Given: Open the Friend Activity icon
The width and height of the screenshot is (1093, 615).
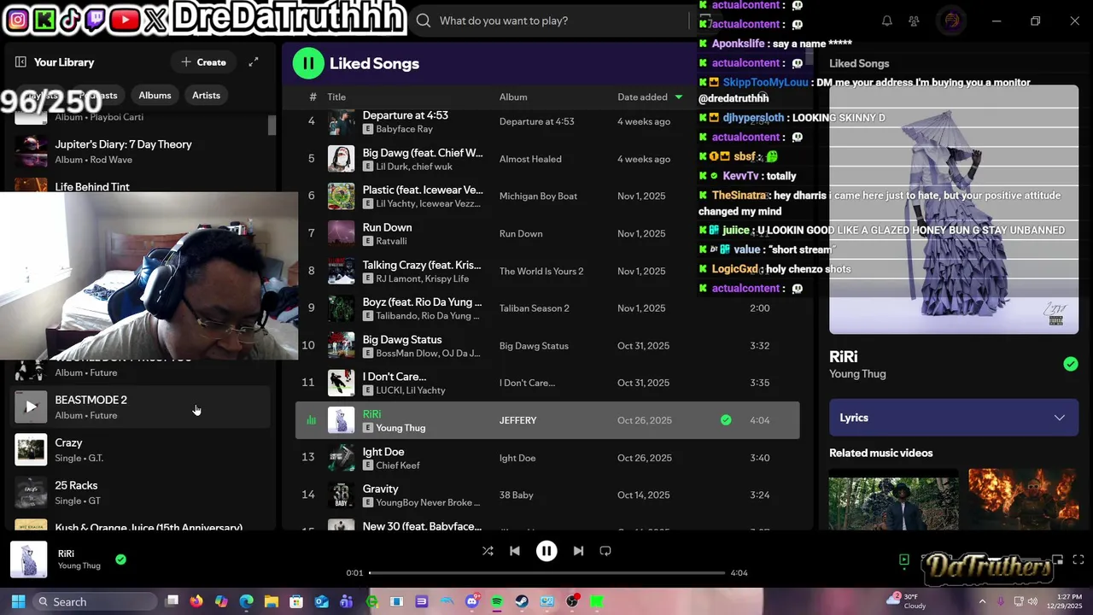Looking at the screenshot, I should pyautogui.click(x=914, y=20).
